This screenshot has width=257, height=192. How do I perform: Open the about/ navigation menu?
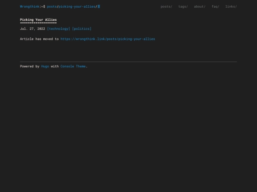point(199,7)
